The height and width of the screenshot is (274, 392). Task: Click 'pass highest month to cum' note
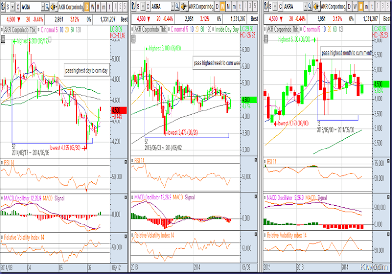coord(346,53)
